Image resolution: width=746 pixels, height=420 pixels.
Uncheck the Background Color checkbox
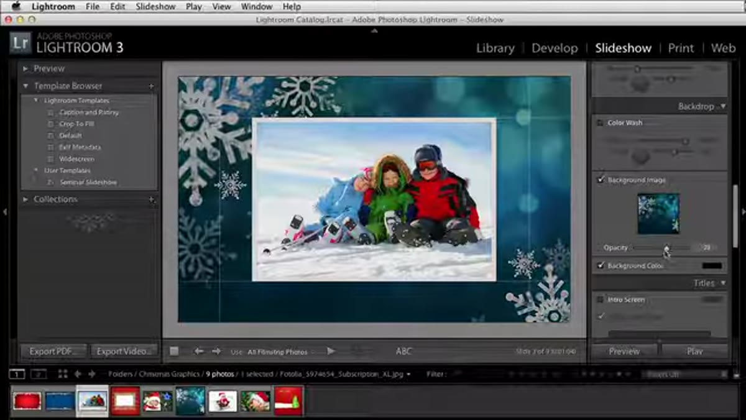coord(601,265)
